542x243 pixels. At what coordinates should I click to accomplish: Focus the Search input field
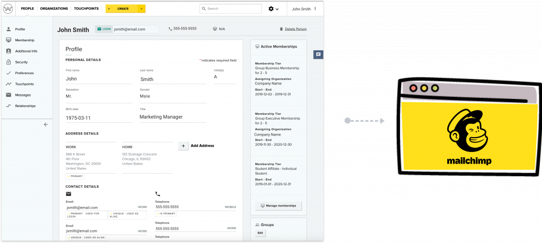(231, 8)
